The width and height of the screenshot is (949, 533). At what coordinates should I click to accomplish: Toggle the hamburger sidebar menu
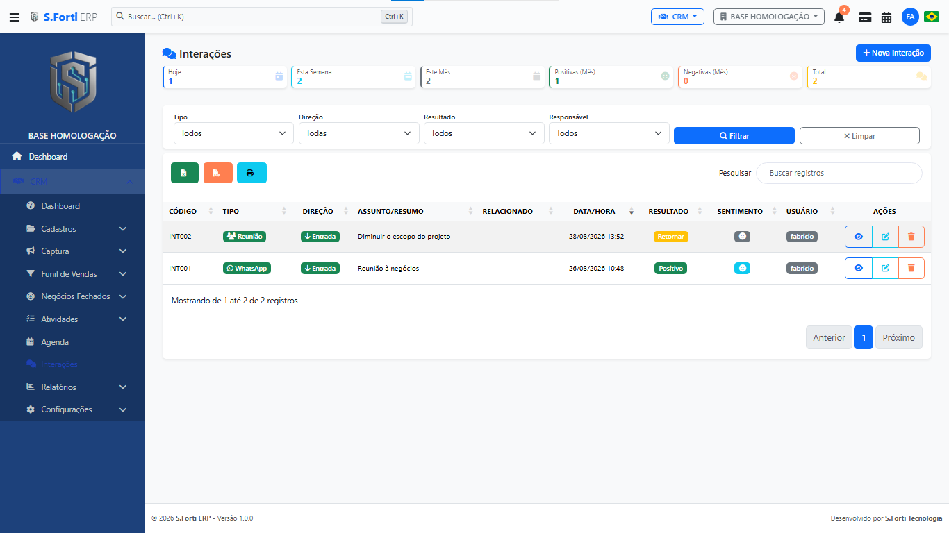click(x=14, y=17)
